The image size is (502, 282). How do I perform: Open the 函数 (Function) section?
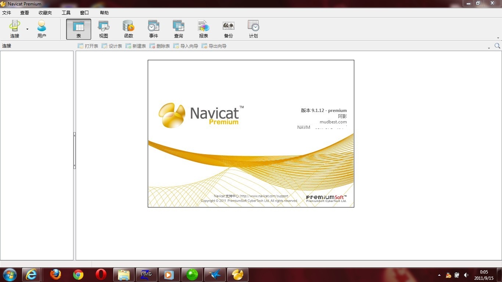(x=129, y=29)
